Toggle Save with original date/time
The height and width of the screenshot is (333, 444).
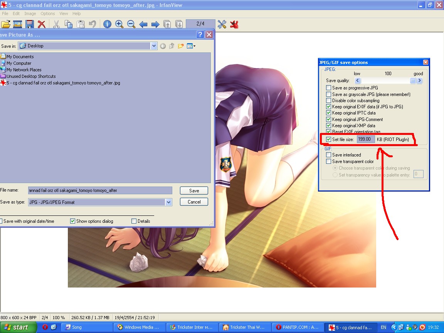tap(1, 221)
